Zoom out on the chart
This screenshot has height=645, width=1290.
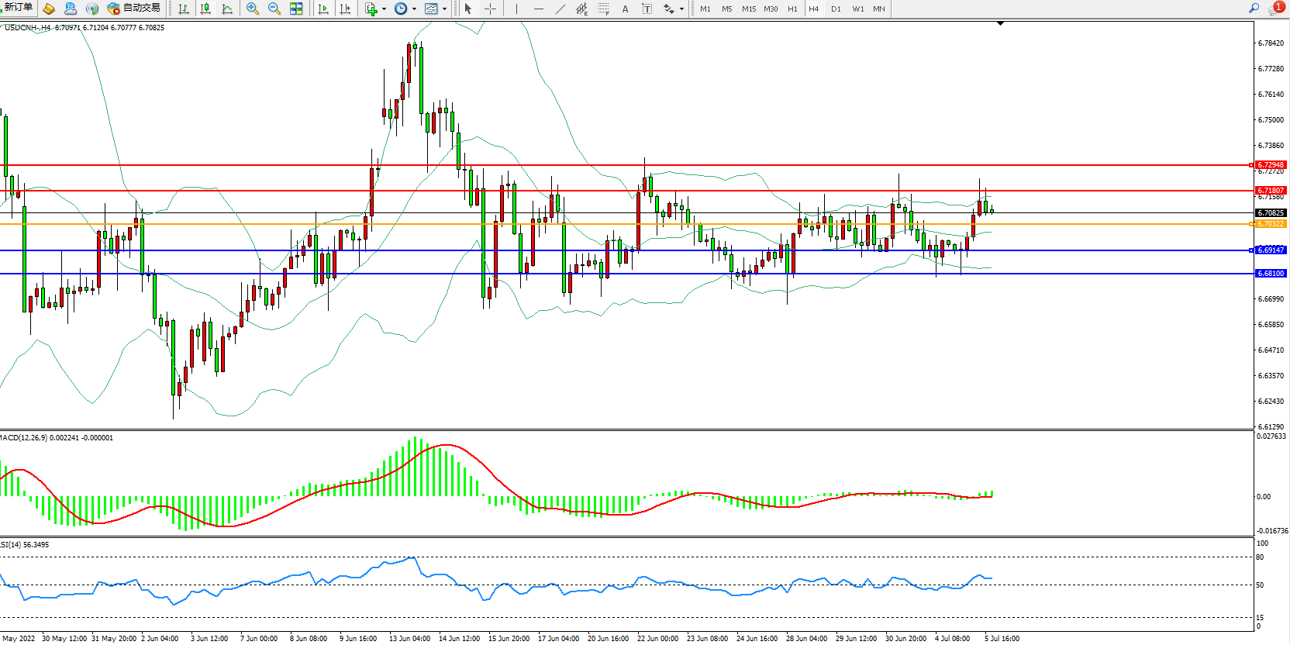tap(274, 9)
